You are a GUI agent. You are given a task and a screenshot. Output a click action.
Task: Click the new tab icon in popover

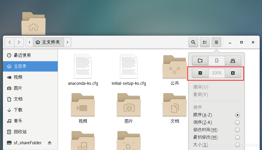pyautogui.click(x=233, y=61)
